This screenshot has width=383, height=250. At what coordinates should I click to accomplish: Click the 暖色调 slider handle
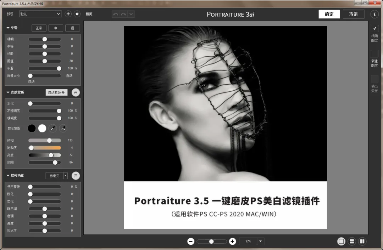[x=45, y=209]
